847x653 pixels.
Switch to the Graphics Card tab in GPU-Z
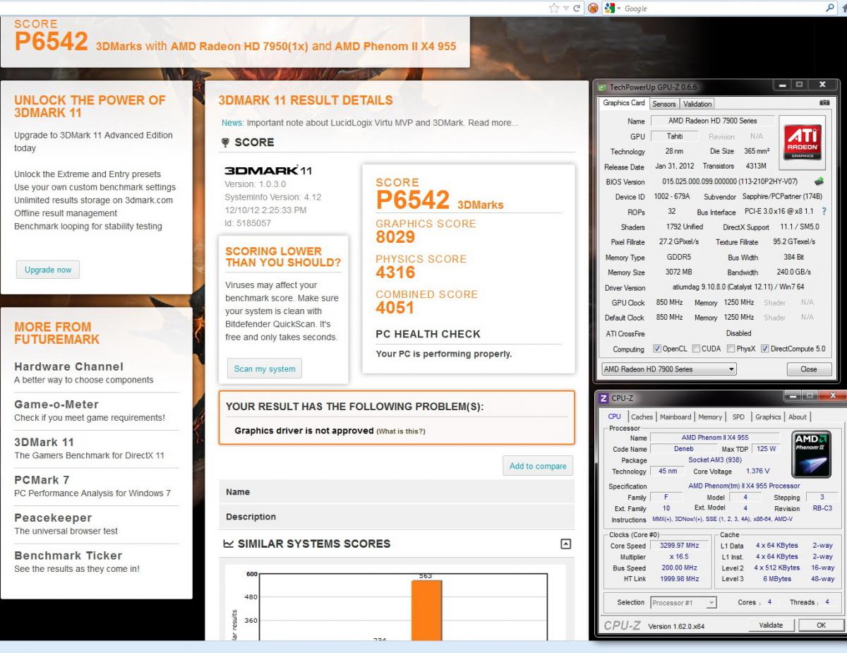coord(623,103)
